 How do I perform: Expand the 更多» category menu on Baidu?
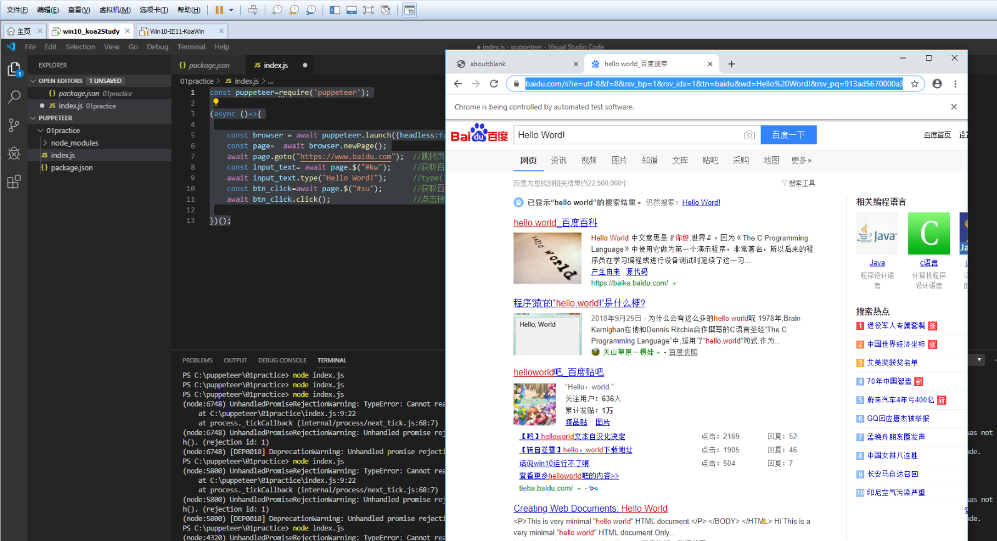(x=802, y=161)
